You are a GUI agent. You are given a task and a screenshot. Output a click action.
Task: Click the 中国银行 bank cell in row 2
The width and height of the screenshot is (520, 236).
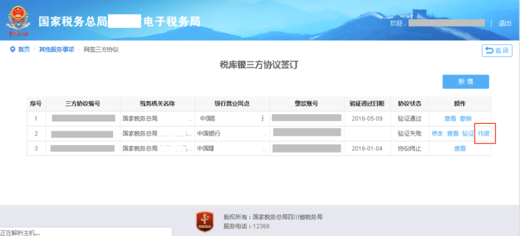[232, 134]
